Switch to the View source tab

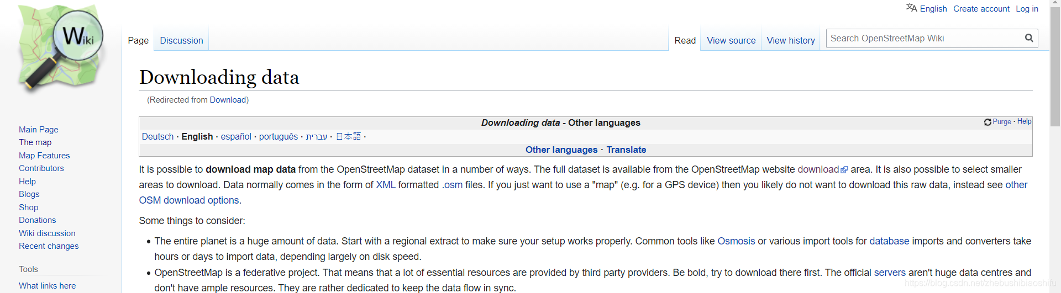(x=731, y=40)
